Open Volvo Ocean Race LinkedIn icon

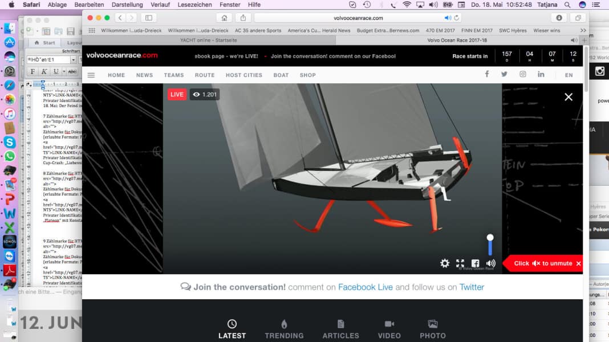point(541,74)
